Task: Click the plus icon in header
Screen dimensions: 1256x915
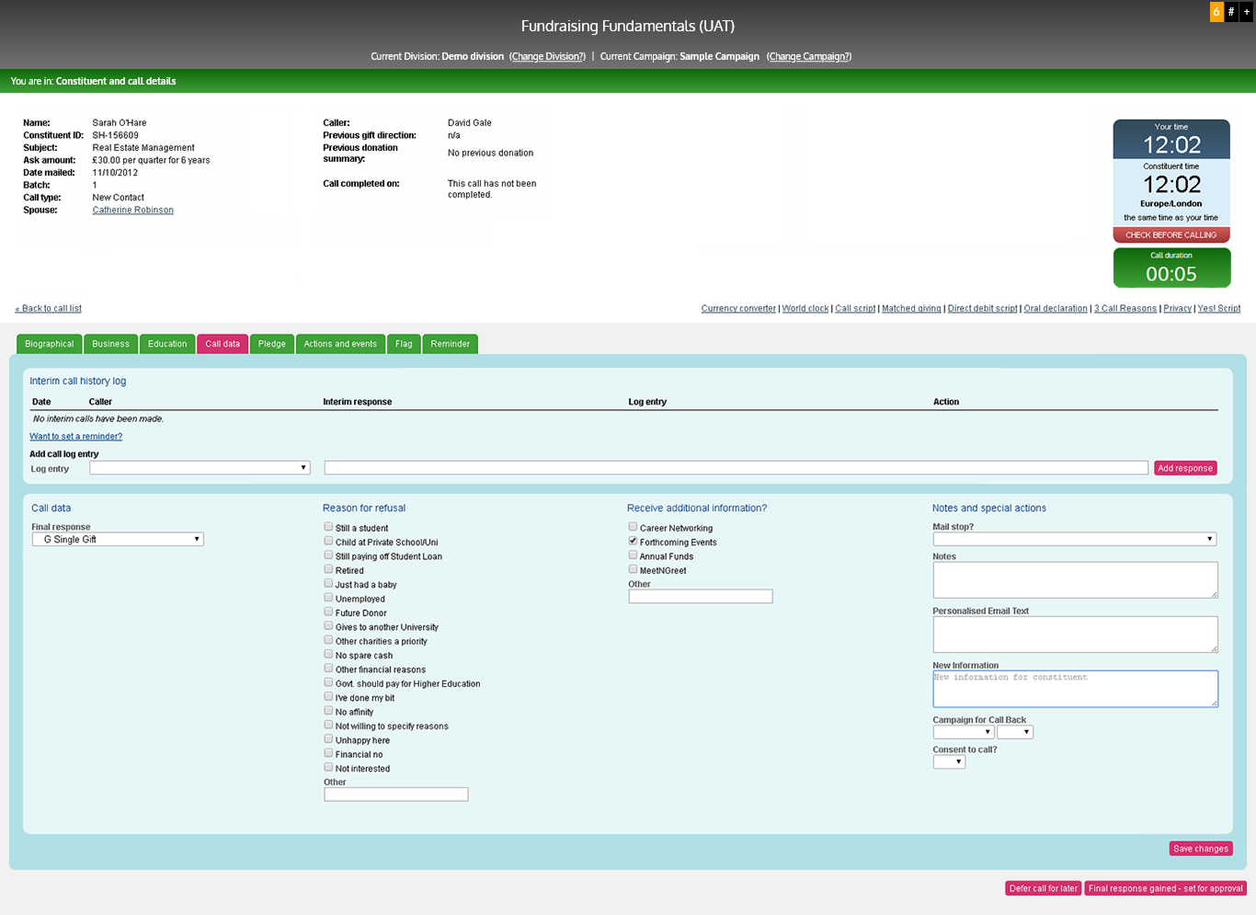Action: click(1247, 12)
